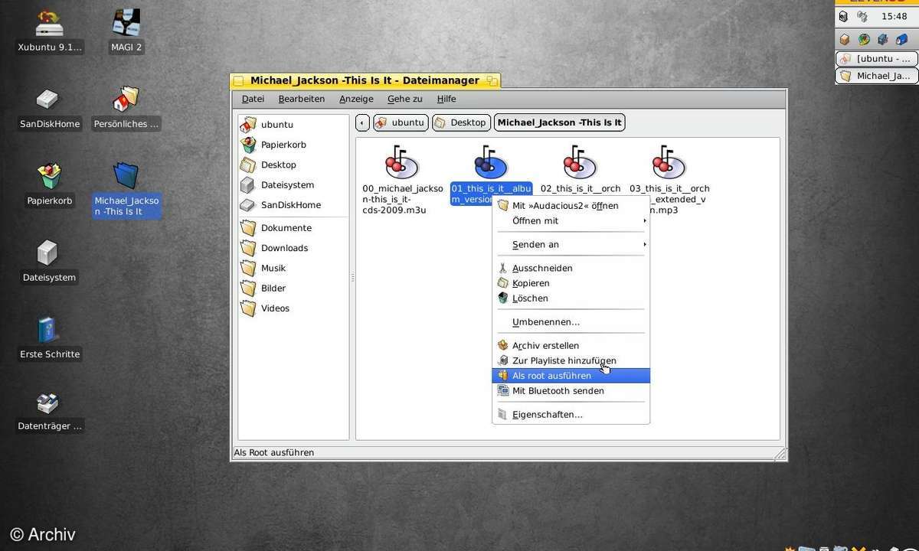The image size is (919, 551).
Task: Open the Gehe zu menu
Action: coord(404,99)
